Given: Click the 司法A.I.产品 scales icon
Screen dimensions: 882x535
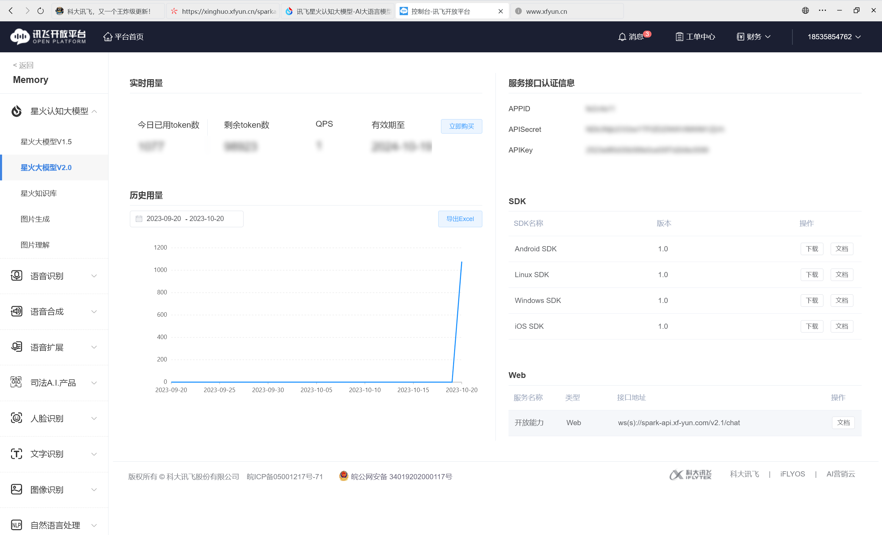Looking at the screenshot, I should click(17, 382).
